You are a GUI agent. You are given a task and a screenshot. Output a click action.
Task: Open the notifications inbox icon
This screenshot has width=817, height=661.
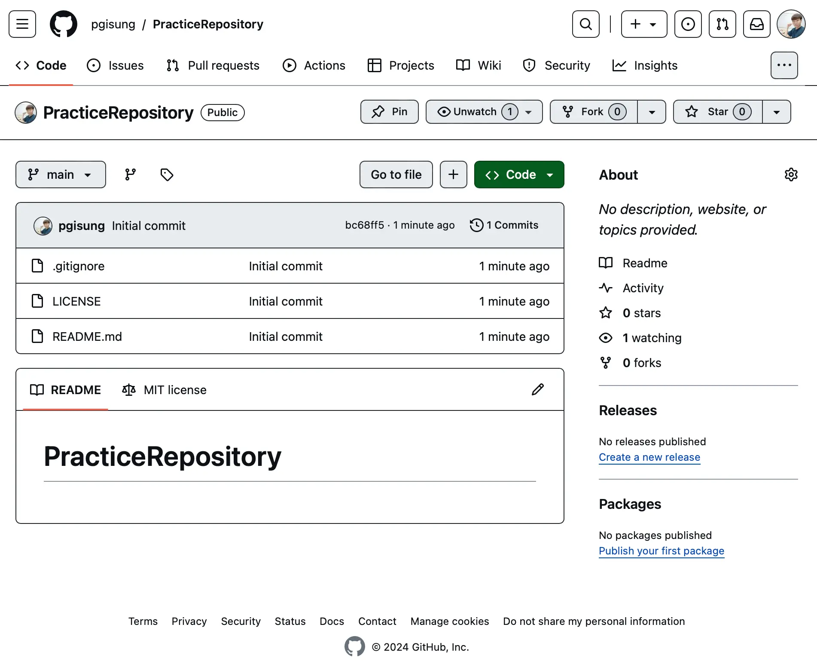[757, 24]
